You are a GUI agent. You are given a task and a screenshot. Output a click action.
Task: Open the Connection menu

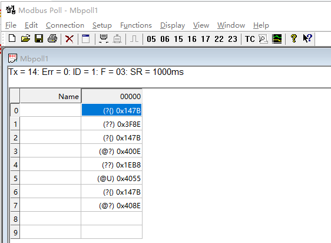(65, 25)
